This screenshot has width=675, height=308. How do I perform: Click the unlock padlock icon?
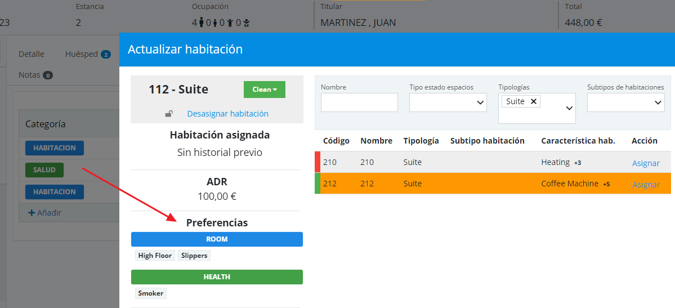click(x=168, y=114)
